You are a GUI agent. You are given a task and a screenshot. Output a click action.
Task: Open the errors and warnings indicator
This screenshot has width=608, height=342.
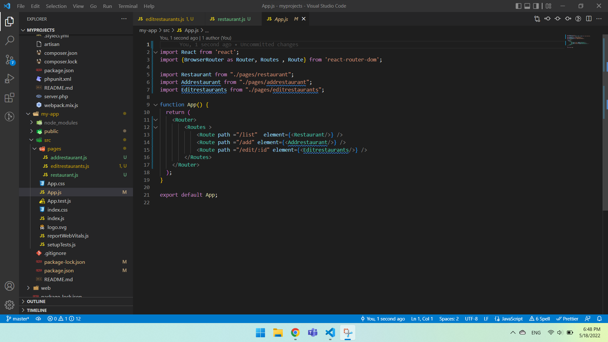tap(57, 319)
